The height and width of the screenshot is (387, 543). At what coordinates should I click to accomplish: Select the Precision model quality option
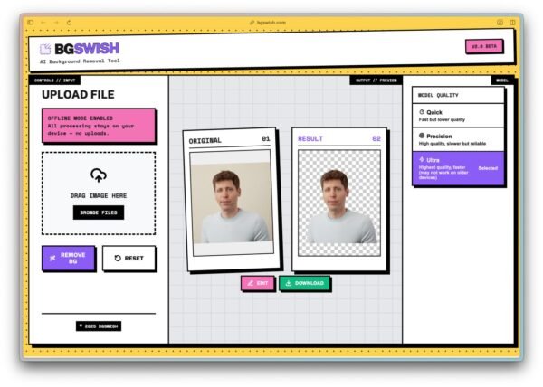[458, 139]
